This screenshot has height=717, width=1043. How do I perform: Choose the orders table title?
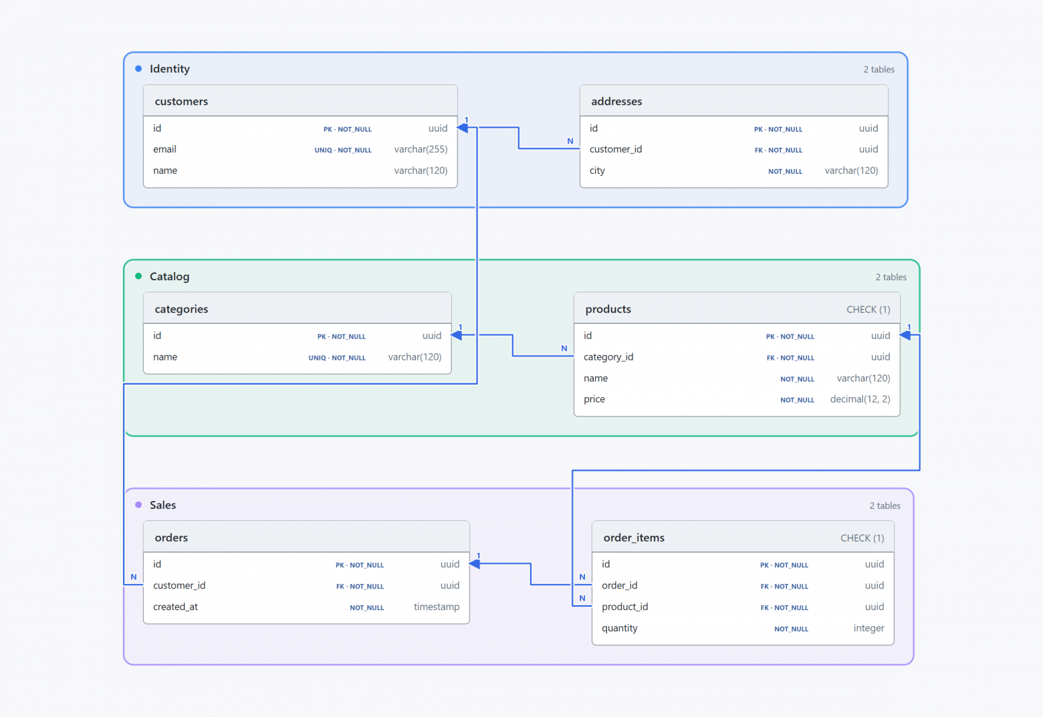click(171, 538)
